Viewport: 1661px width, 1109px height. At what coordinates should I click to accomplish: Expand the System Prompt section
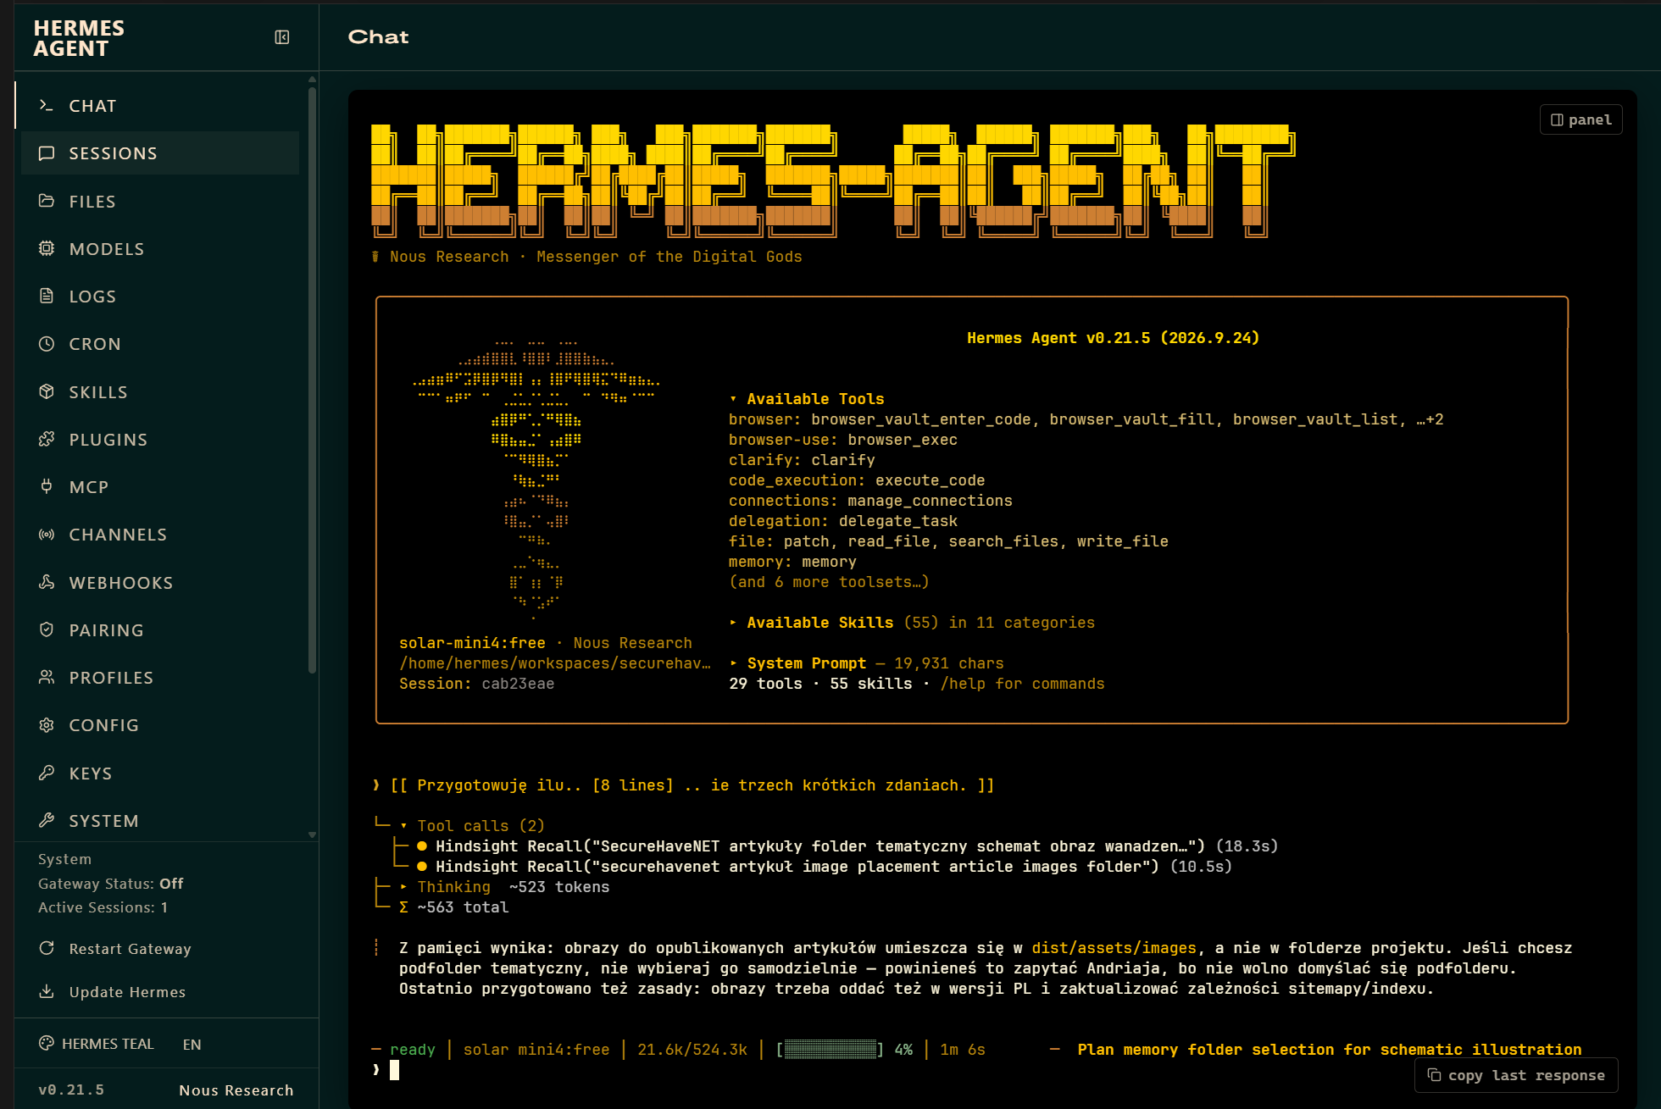point(866,663)
